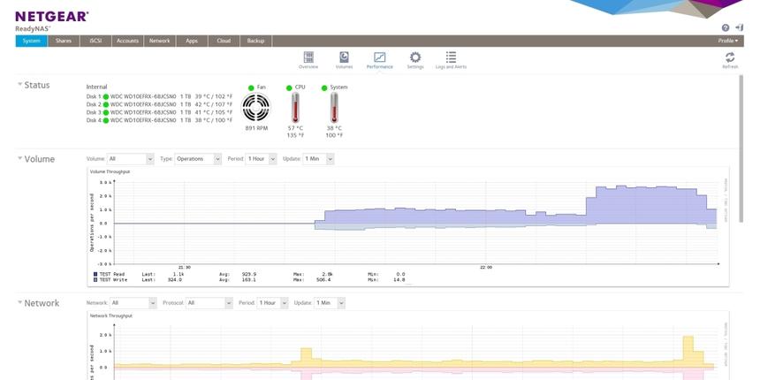Click the Performance chart icon

pos(379,59)
